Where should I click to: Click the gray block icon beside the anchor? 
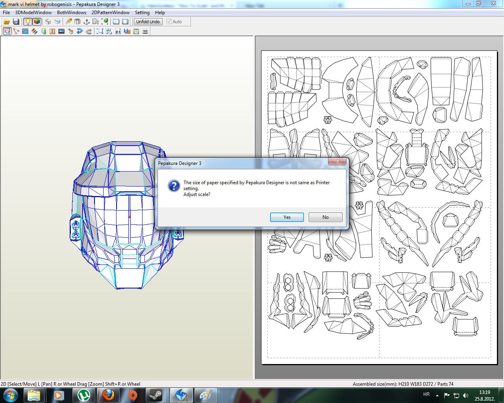96,22
